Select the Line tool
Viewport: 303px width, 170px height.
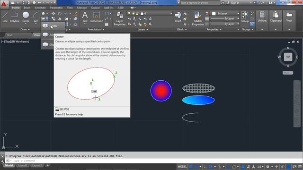click(5, 17)
